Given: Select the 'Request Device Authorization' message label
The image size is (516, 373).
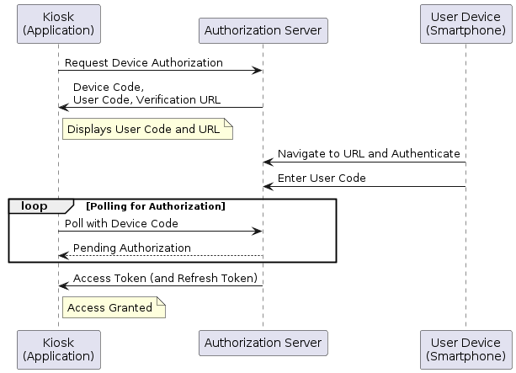Looking at the screenshot, I should (x=144, y=62).
